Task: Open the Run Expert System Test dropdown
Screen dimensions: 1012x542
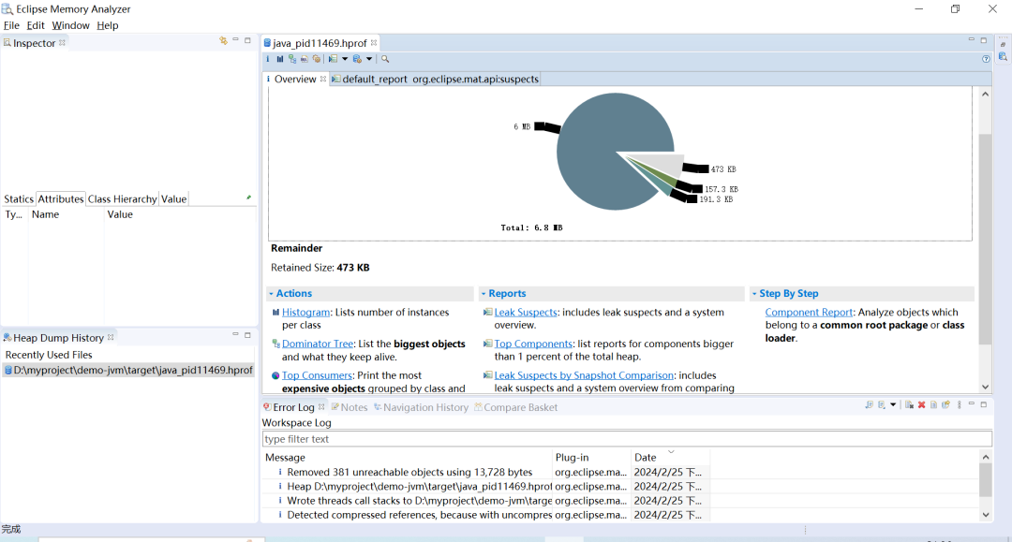Action: (x=345, y=59)
